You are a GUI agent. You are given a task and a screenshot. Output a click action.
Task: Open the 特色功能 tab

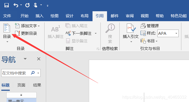tap(179, 16)
